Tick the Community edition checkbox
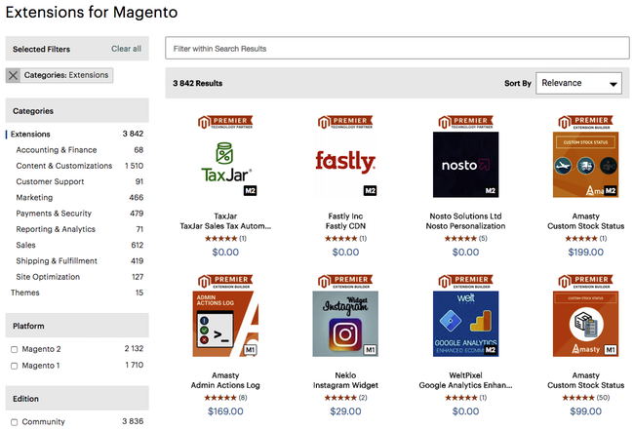Viewport: 634px width, 430px height. [14, 422]
